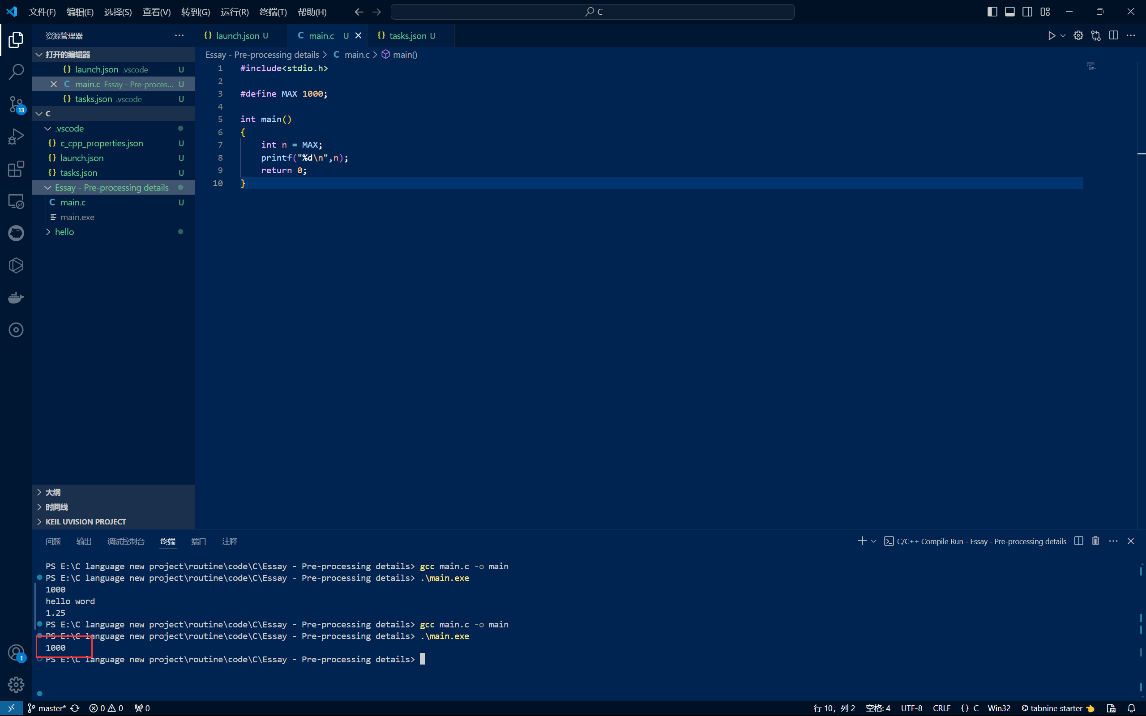Close main.c in open editors list
1146x716 pixels.
click(x=54, y=84)
